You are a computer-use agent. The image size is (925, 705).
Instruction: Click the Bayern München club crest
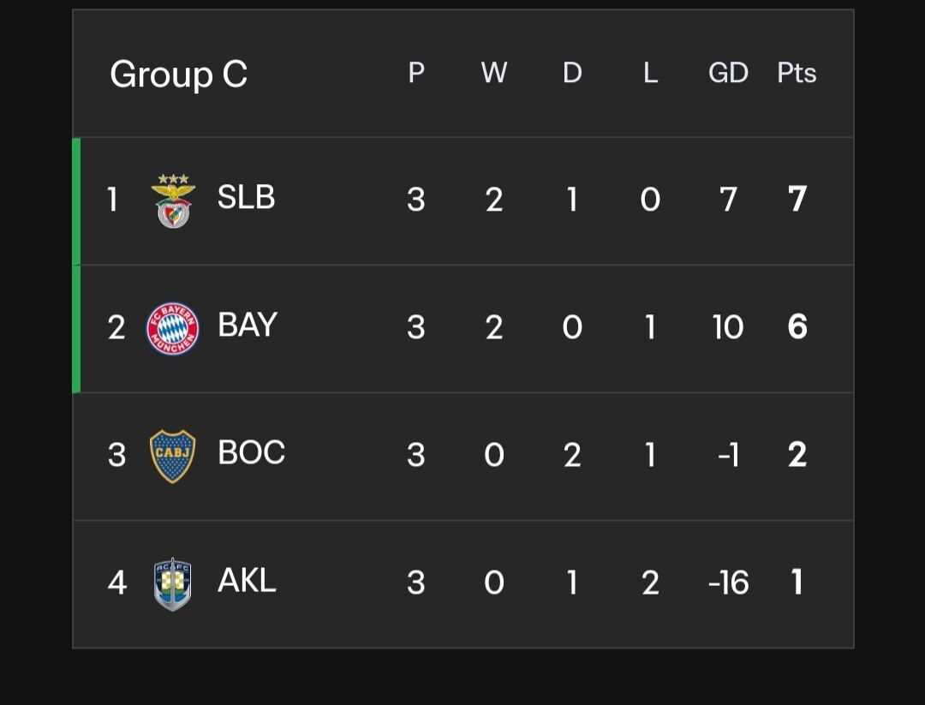pos(173,328)
